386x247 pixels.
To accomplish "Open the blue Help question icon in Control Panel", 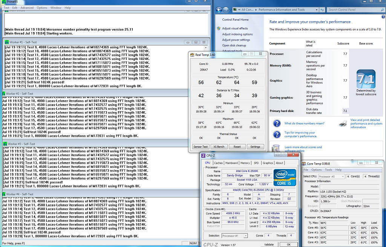I will coord(383,17).
